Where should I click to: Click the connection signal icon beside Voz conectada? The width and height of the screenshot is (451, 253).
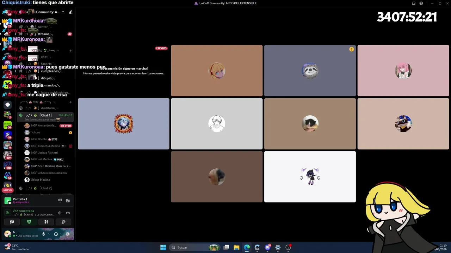(7, 213)
